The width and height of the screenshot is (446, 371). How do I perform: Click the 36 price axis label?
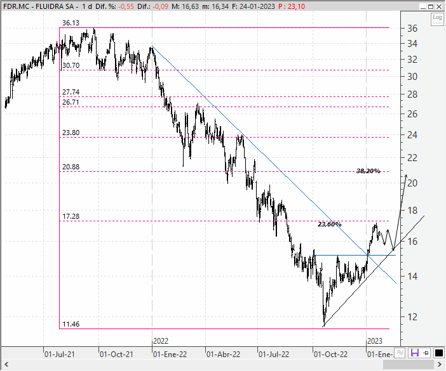[412, 29]
